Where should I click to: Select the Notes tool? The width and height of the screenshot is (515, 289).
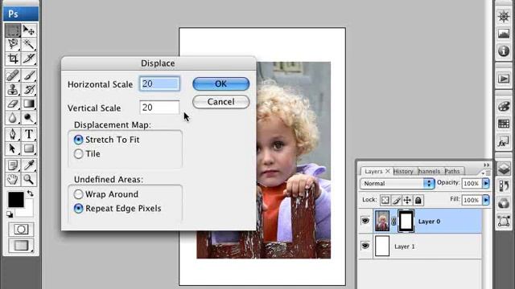click(x=13, y=165)
